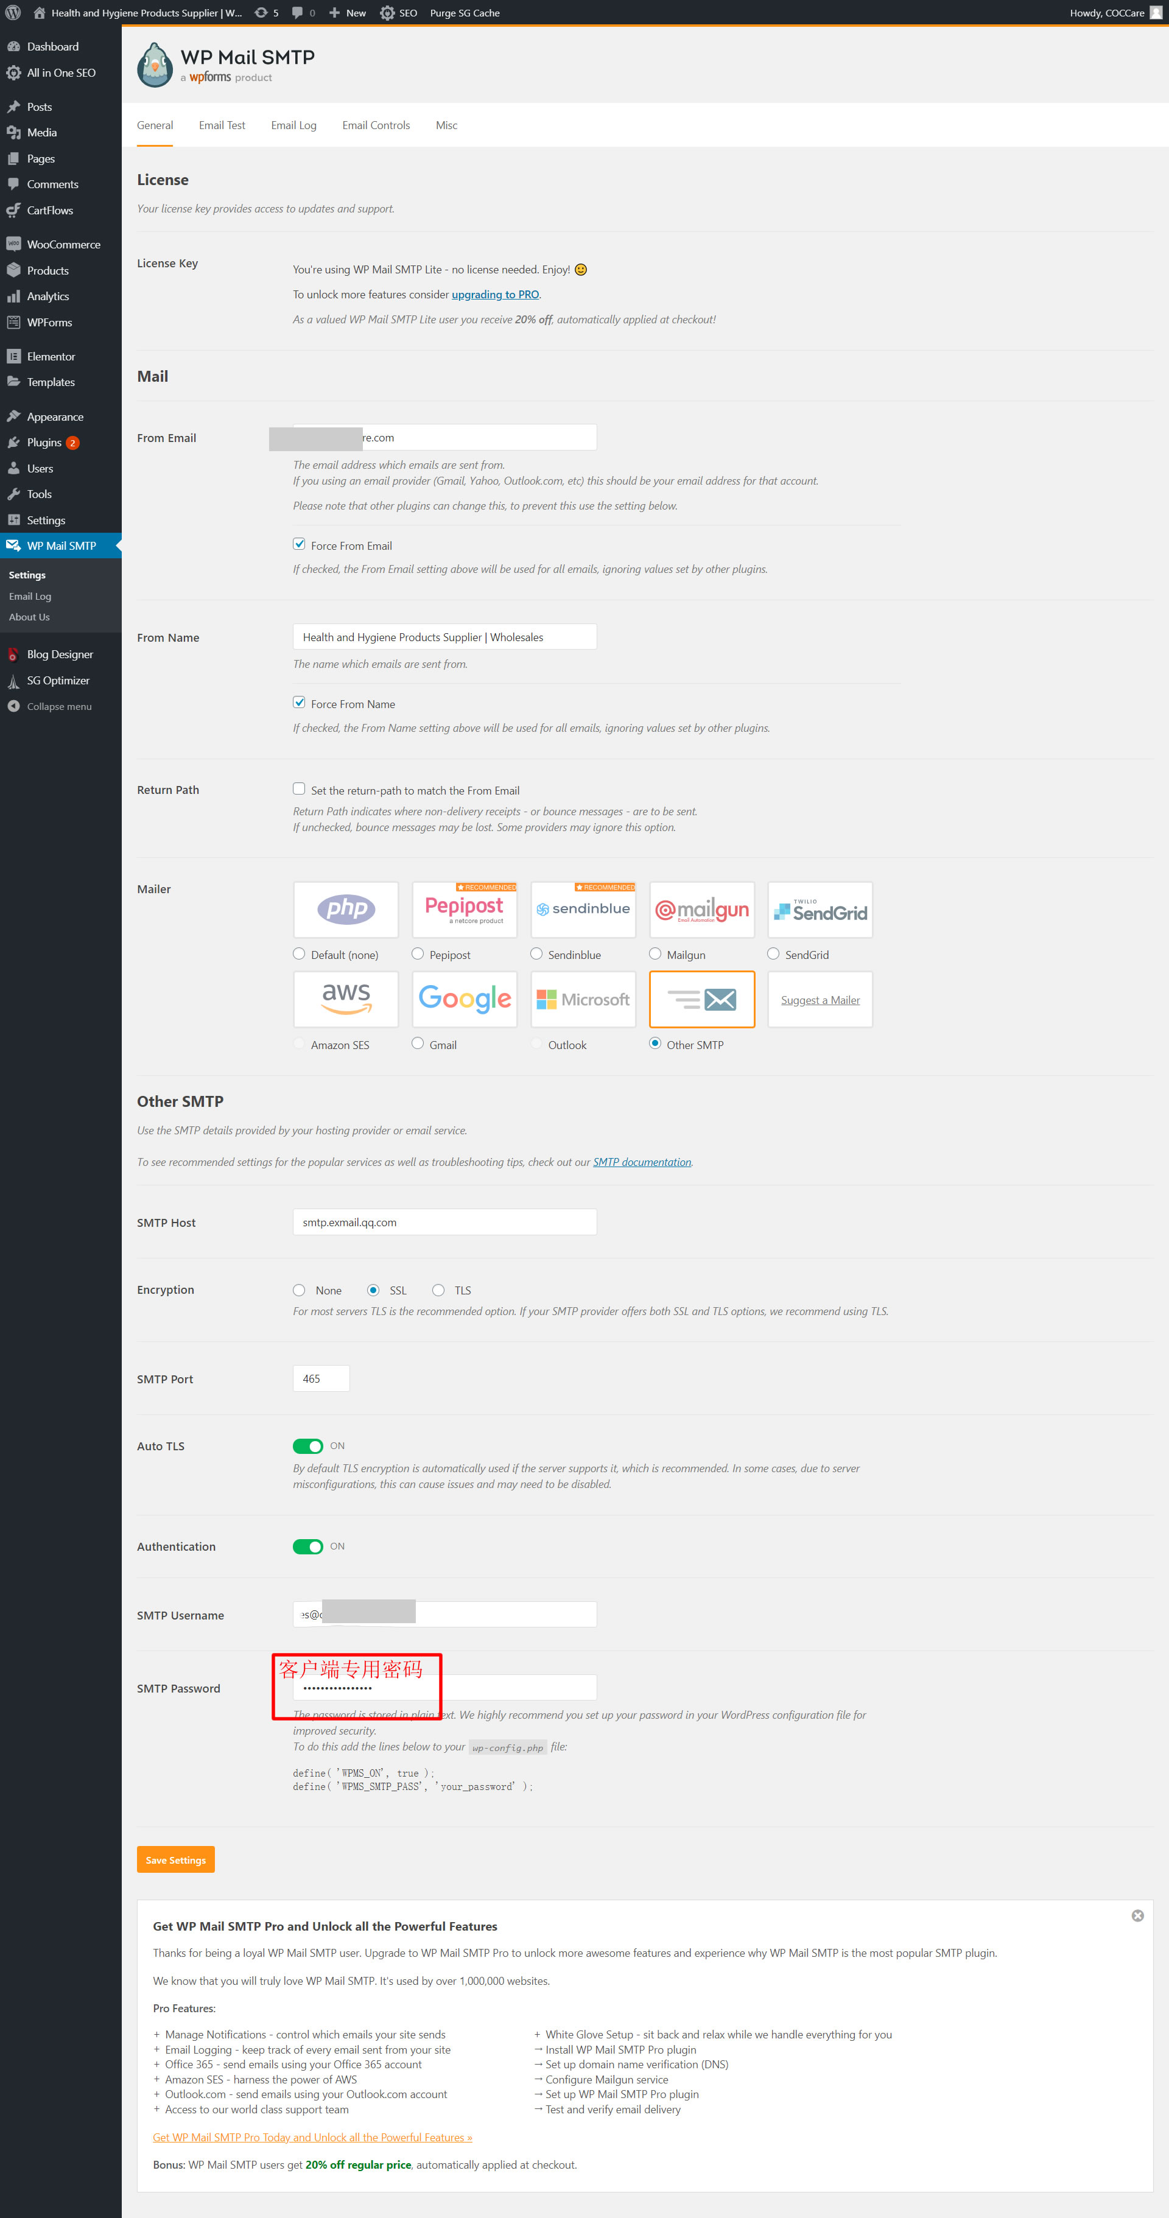This screenshot has height=2218, width=1169.
Task: Follow the upgrading to PRO link
Action: pyautogui.click(x=495, y=295)
